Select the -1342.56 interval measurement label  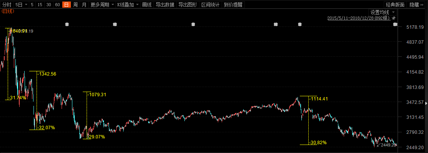tap(47, 74)
